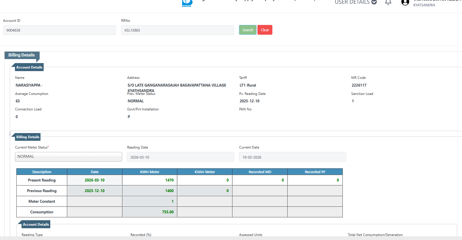Image resolution: width=462 pixels, height=240 pixels.
Task: Open the notifications bell
Action: point(388,3)
